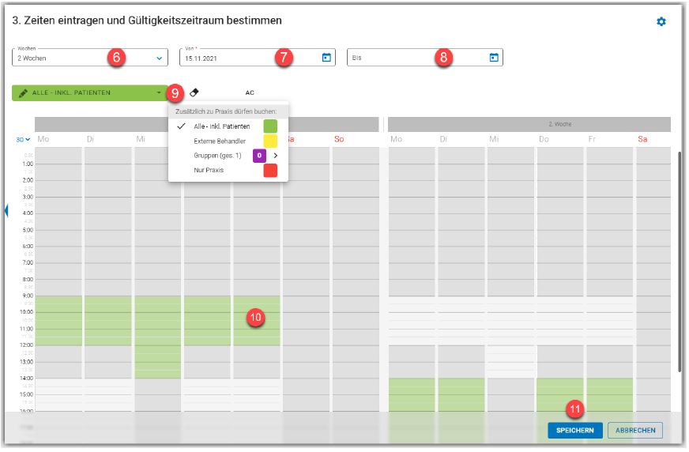
Task: Click the AC clear-all button
Action: 250,92
